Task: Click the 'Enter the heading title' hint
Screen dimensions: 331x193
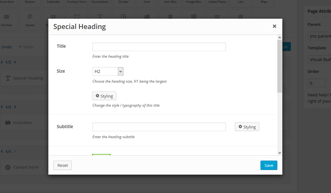Action: pos(110,56)
